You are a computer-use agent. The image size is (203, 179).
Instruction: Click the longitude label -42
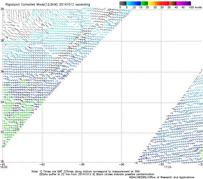pyautogui.click(x=42, y=164)
